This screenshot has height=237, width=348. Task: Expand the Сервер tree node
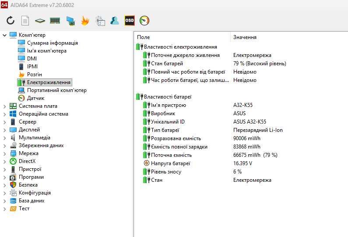[4, 122]
